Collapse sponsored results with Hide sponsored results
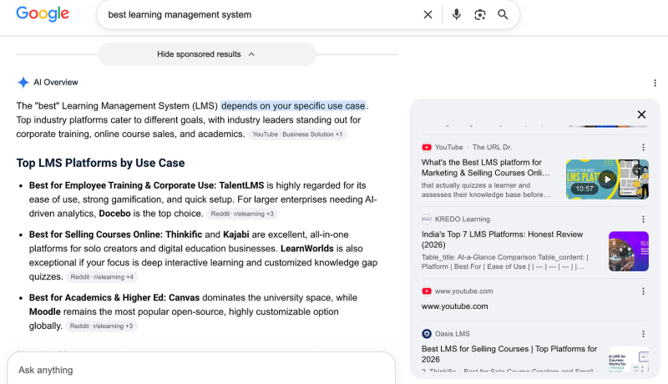668x384 pixels. pos(206,54)
